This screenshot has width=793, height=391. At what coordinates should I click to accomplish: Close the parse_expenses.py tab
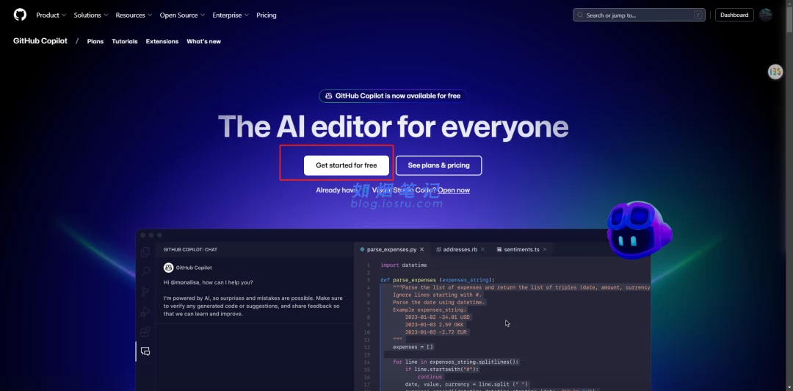[421, 249]
